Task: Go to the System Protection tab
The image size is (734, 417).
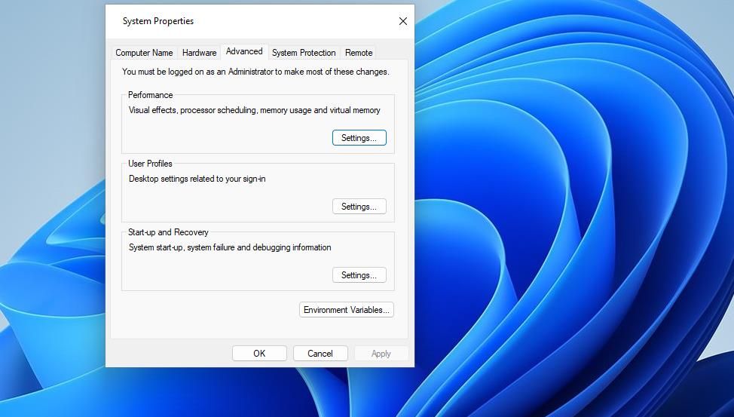Action: (304, 53)
